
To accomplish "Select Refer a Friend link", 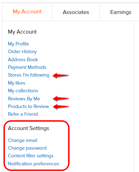I will [x=23, y=114].
